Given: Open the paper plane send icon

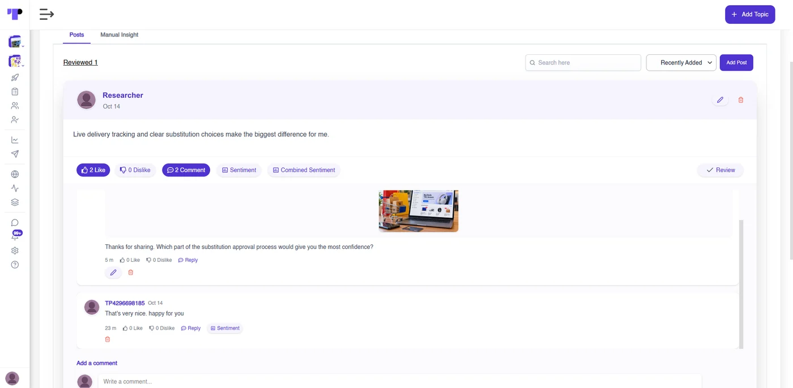Looking at the screenshot, I should 15,154.
